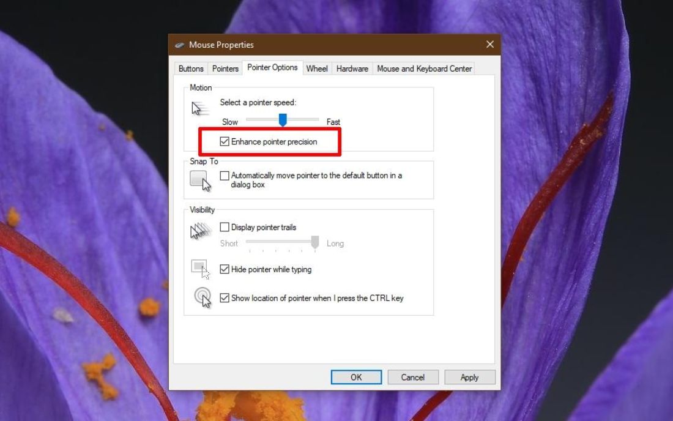Open the Hardware tab
Image resolution: width=673 pixels, height=421 pixels.
352,69
